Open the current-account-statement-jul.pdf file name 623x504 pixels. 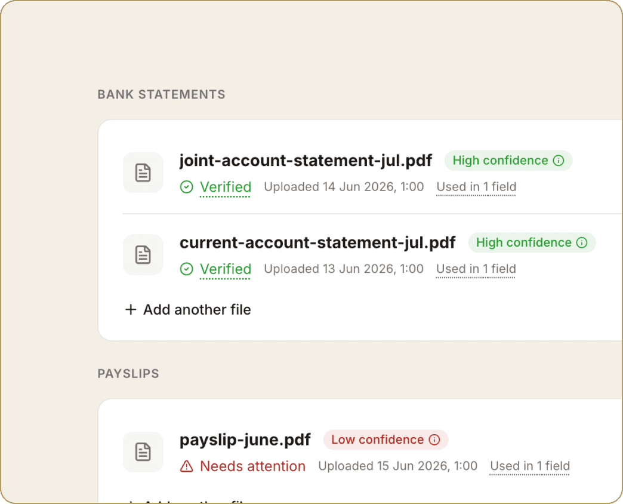(x=317, y=242)
